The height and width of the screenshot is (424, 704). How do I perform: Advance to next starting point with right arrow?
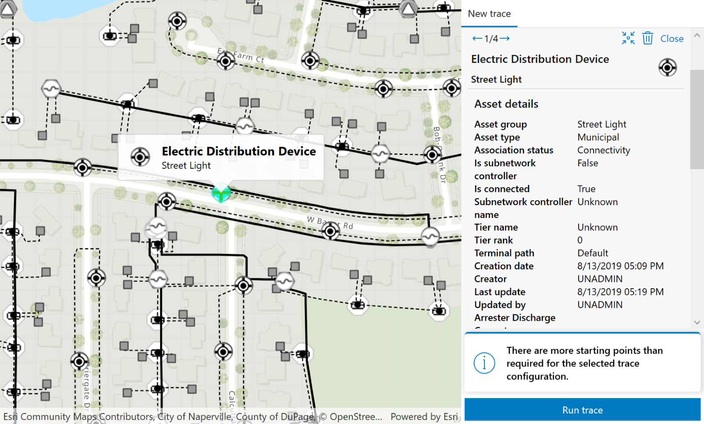pyautogui.click(x=505, y=38)
